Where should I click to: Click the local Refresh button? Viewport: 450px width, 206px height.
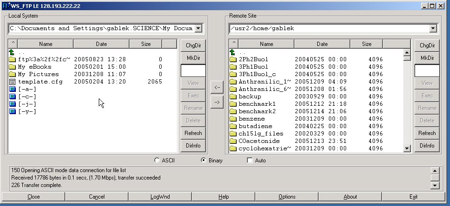pyautogui.click(x=193, y=133)
